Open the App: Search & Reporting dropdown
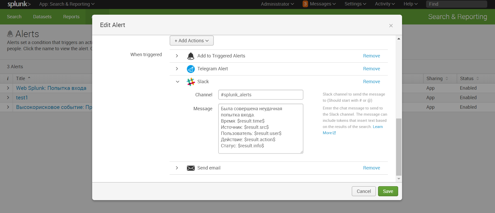 (x=67, y=4)
